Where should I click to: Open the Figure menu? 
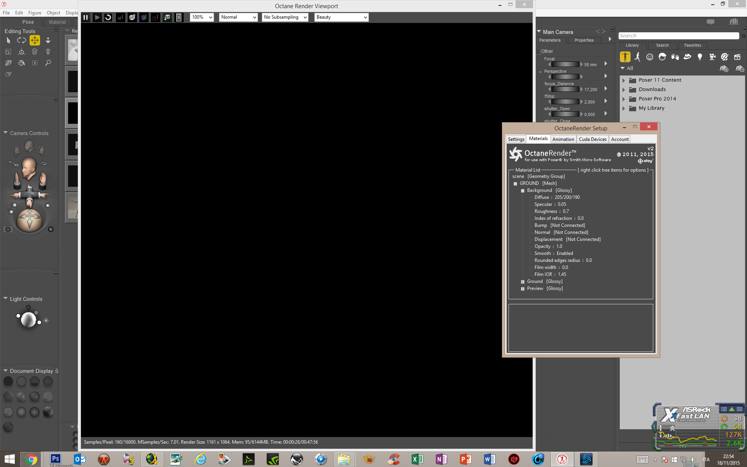(35, 13)
